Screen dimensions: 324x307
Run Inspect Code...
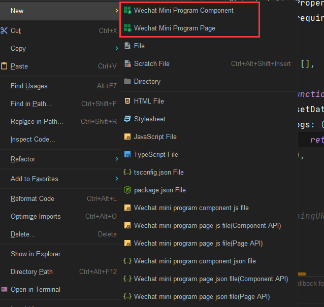tap(60, 139)
